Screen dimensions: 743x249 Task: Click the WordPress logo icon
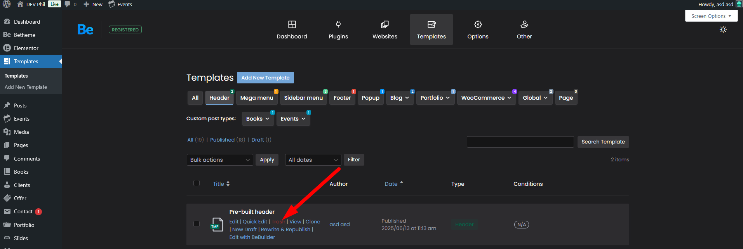[7, 4]
